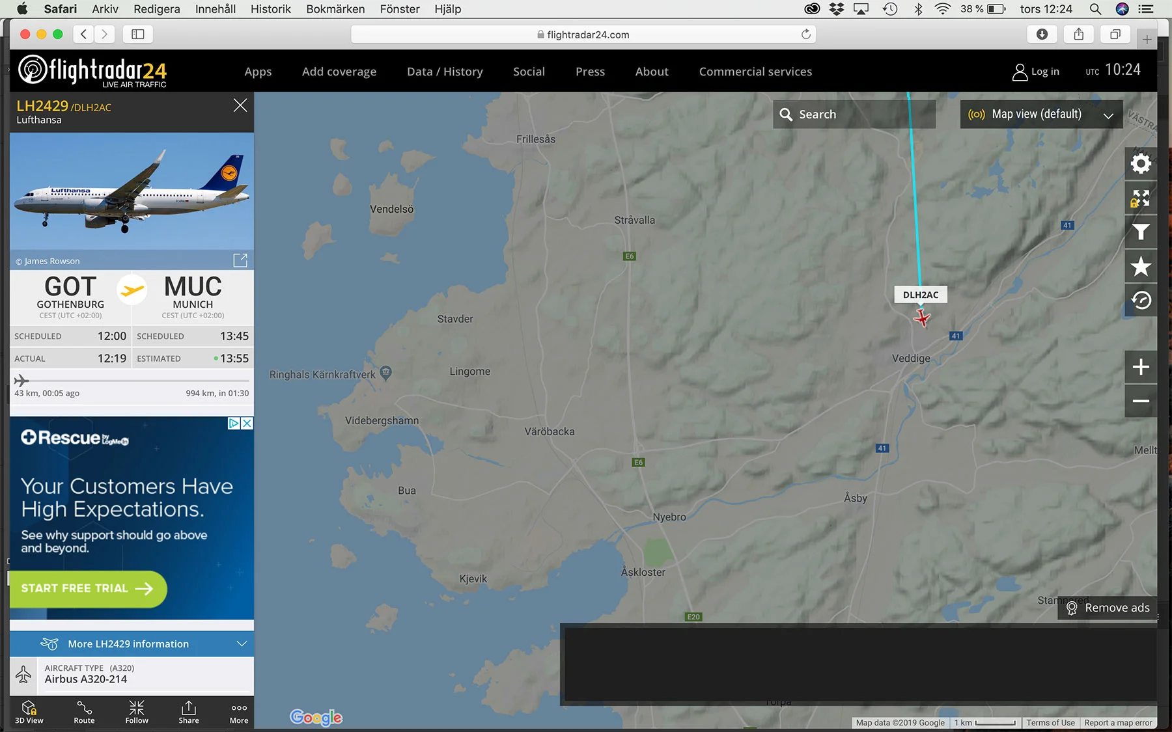
Task: Click Remove ads button
Action: [x=1108, y=608]
